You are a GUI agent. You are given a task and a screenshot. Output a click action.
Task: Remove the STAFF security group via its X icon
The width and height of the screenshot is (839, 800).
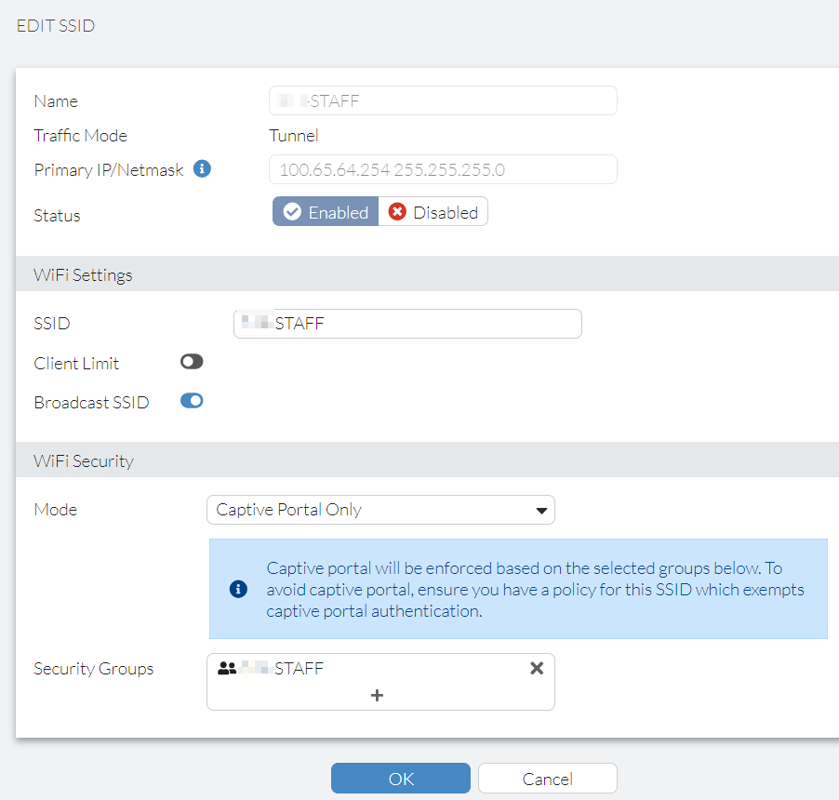(537, 667)
